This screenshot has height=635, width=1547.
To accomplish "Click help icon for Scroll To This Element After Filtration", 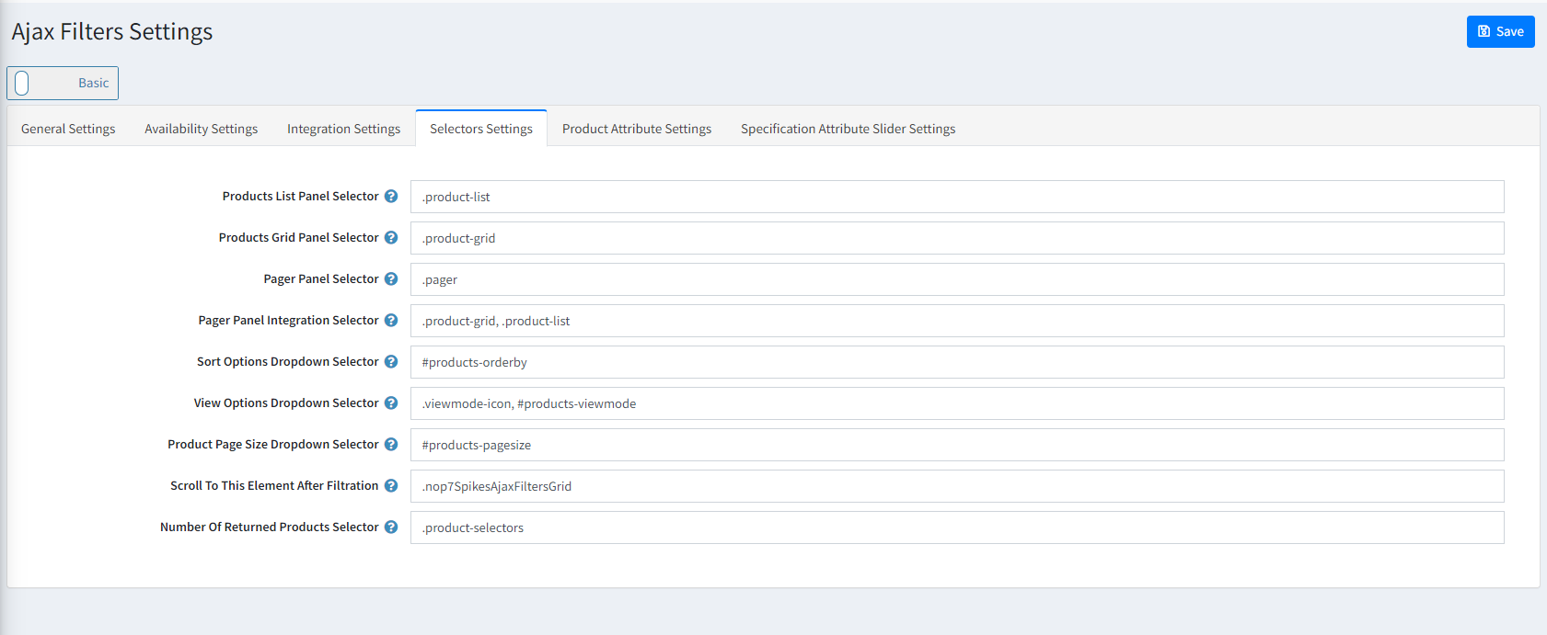I will [391, 485].
